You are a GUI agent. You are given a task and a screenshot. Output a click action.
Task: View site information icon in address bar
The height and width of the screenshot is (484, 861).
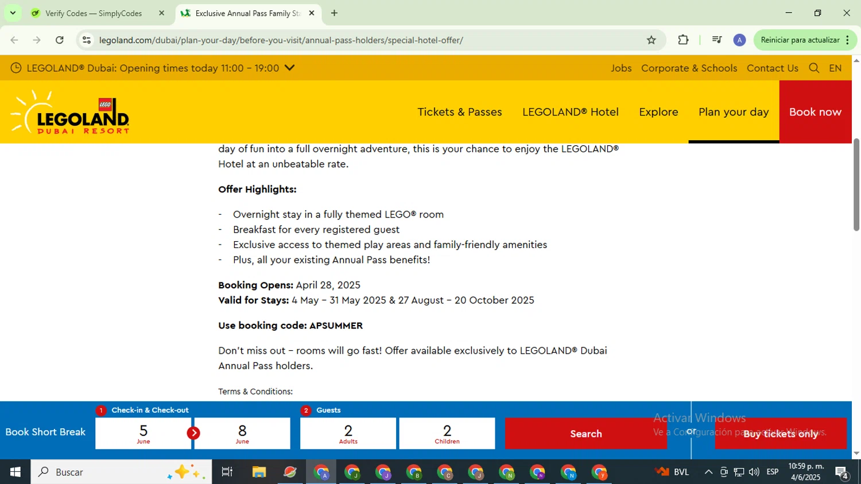[87, 40]
